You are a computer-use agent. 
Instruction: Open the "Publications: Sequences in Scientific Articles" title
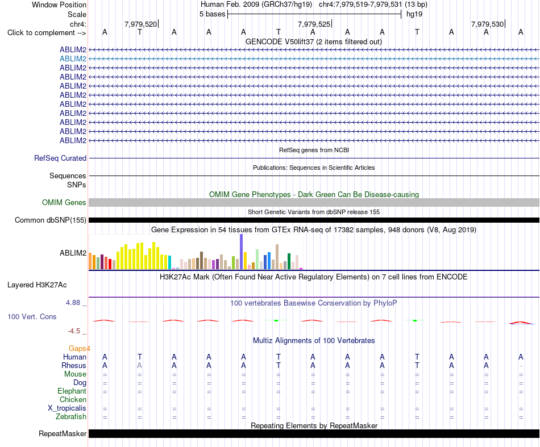[314, 168]
